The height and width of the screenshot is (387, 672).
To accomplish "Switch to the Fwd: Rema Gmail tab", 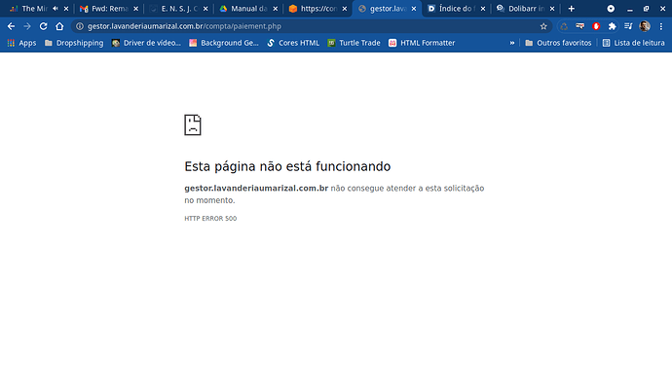I will 104,9.
